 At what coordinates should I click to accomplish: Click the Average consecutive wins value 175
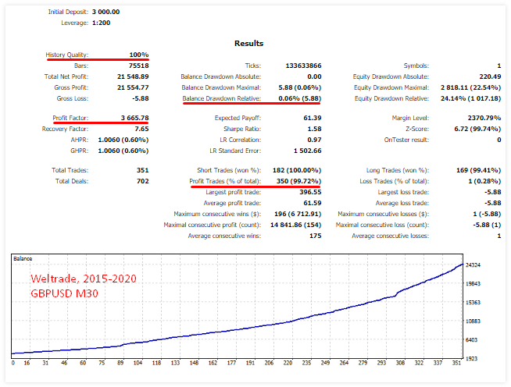click(315, 236)
